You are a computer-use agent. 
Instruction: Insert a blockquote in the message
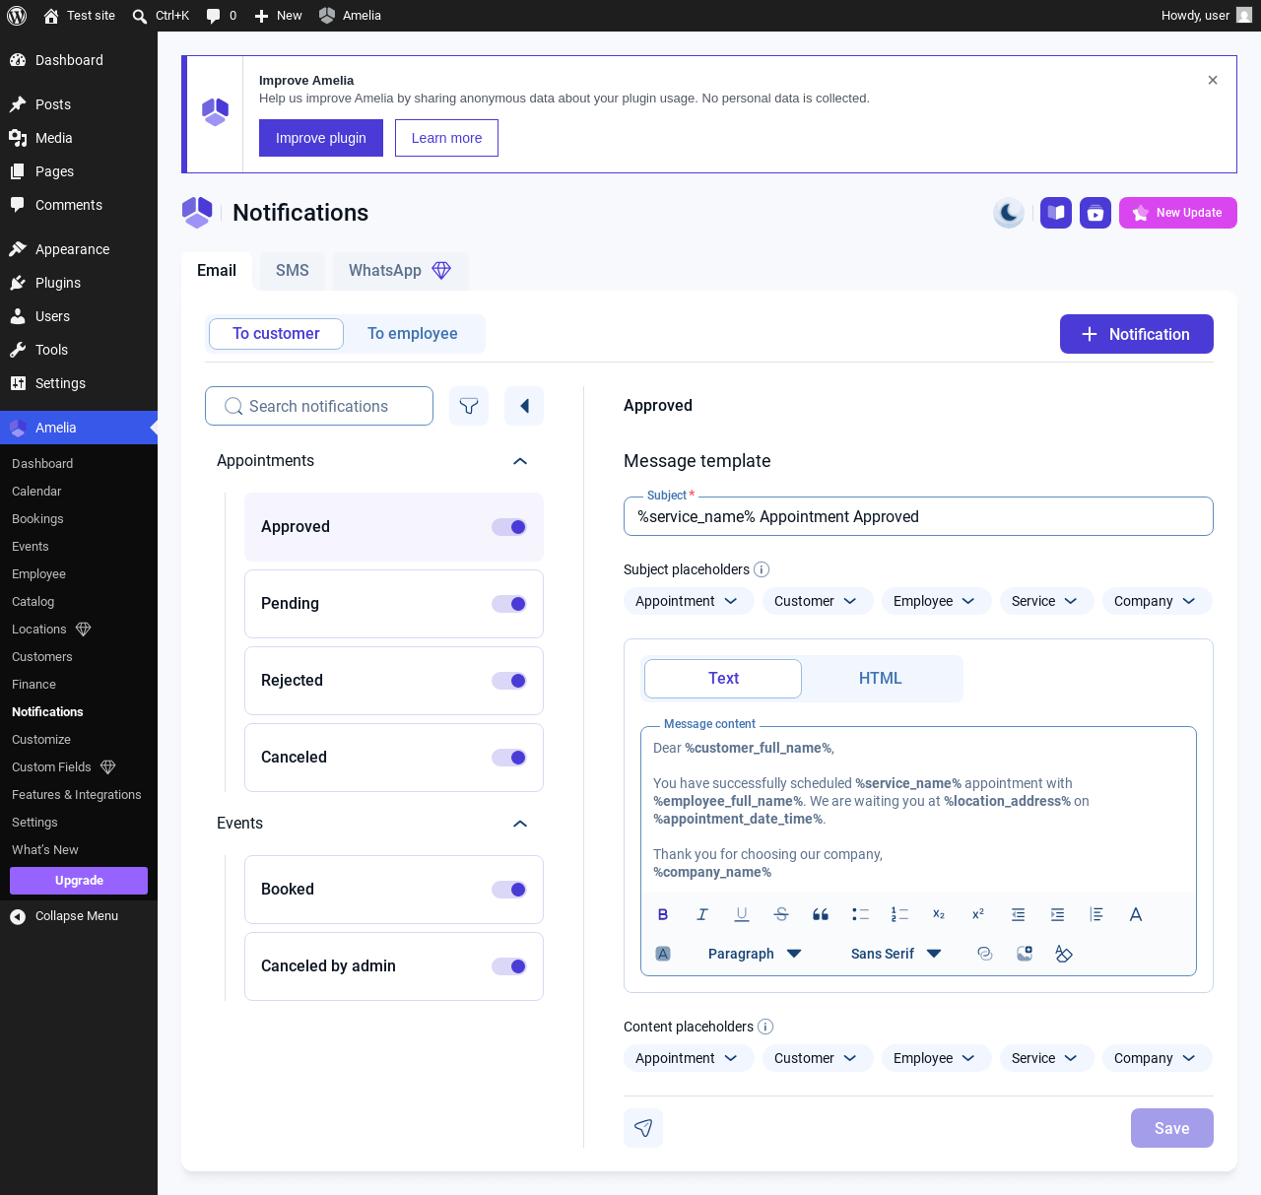(x=821, y=914)
